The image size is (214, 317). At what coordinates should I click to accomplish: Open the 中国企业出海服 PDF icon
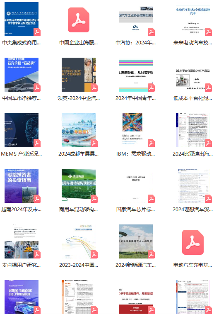click(79, 20)
